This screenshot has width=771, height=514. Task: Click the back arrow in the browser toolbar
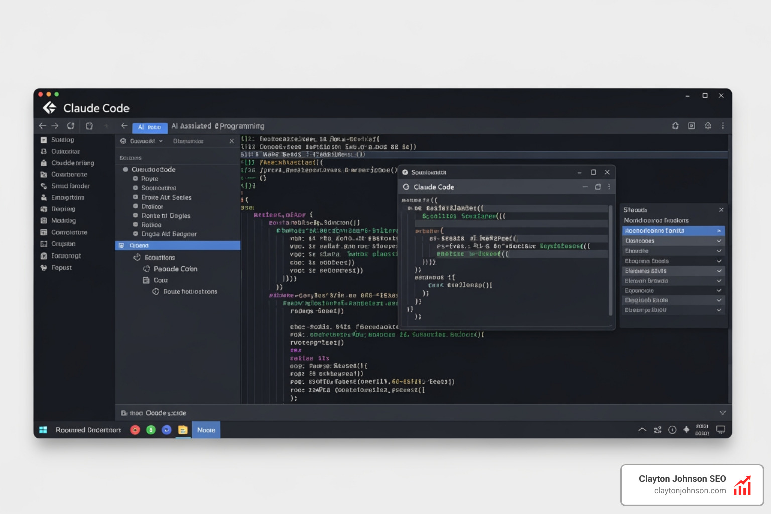pyautogui.click(x=43, y=126)
